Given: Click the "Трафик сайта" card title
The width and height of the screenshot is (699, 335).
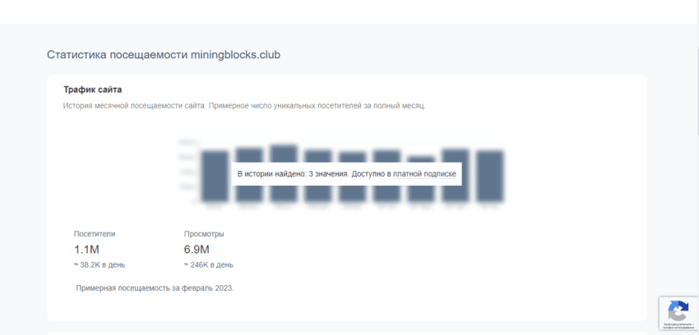Looking at the screenshot, I should pyautogui.click(x=93, y=89).
